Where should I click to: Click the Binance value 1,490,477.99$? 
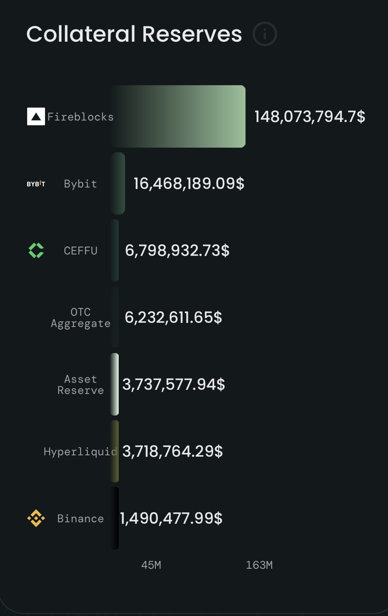[x=171, y=518]
